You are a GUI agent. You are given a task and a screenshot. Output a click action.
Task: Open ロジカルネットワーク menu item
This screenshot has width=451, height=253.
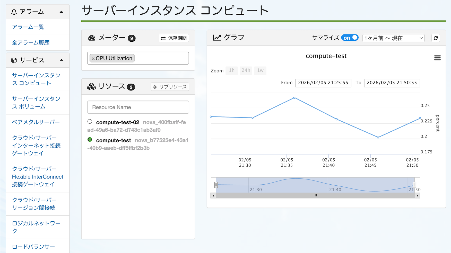coord(36,227)
